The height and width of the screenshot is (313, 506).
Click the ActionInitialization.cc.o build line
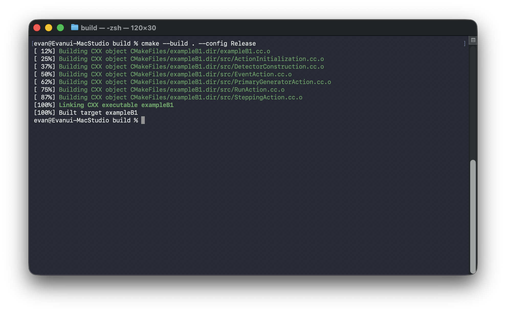tap(191, 59)
